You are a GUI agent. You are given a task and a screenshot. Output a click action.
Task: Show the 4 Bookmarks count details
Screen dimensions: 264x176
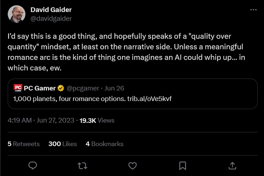[x=104, y=144]
